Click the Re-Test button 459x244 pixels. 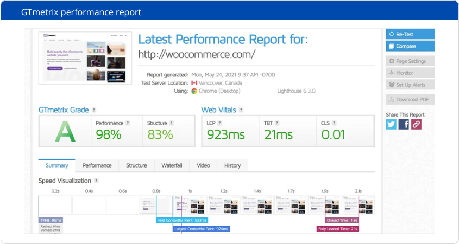pos(410,34)
